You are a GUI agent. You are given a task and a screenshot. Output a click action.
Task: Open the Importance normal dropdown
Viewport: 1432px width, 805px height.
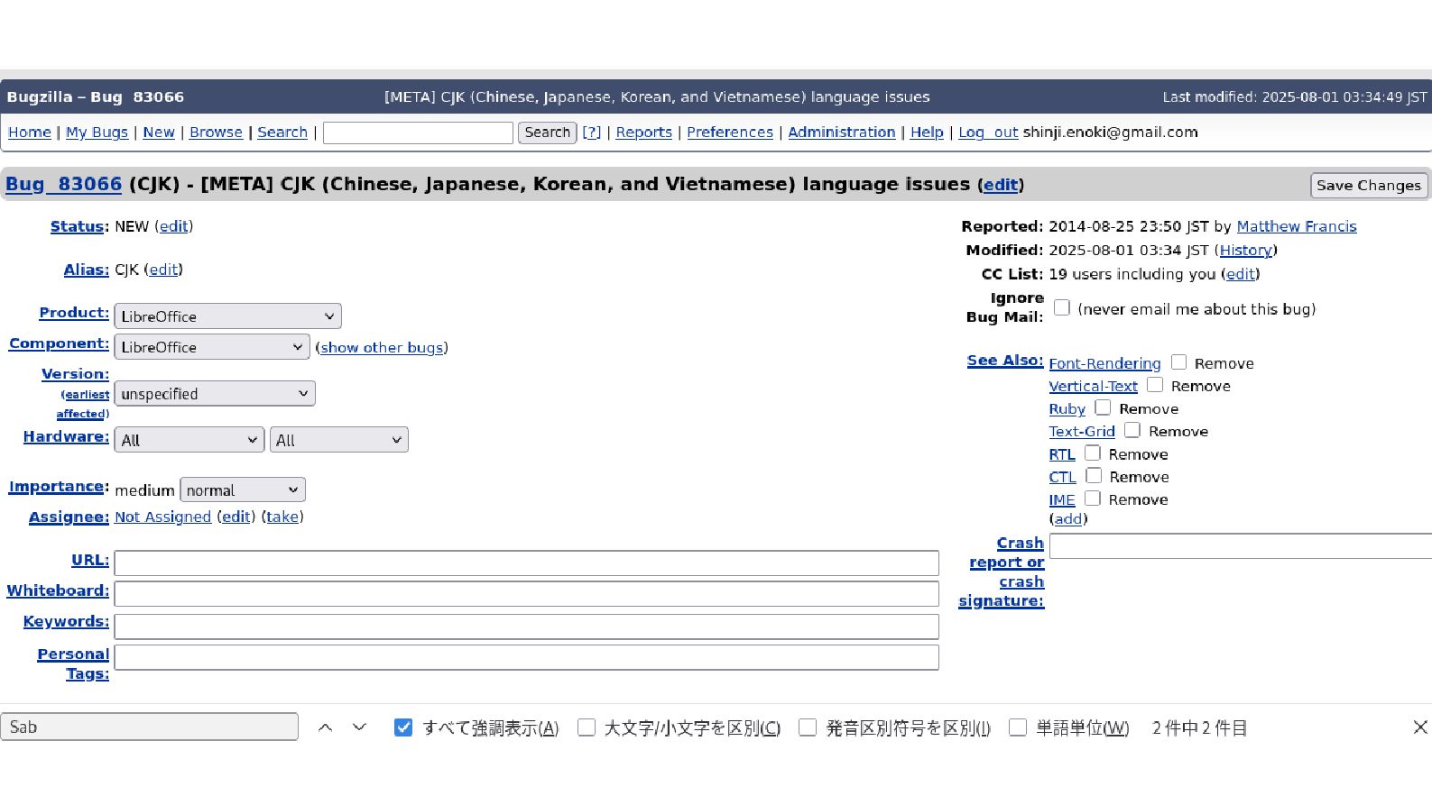243,489
